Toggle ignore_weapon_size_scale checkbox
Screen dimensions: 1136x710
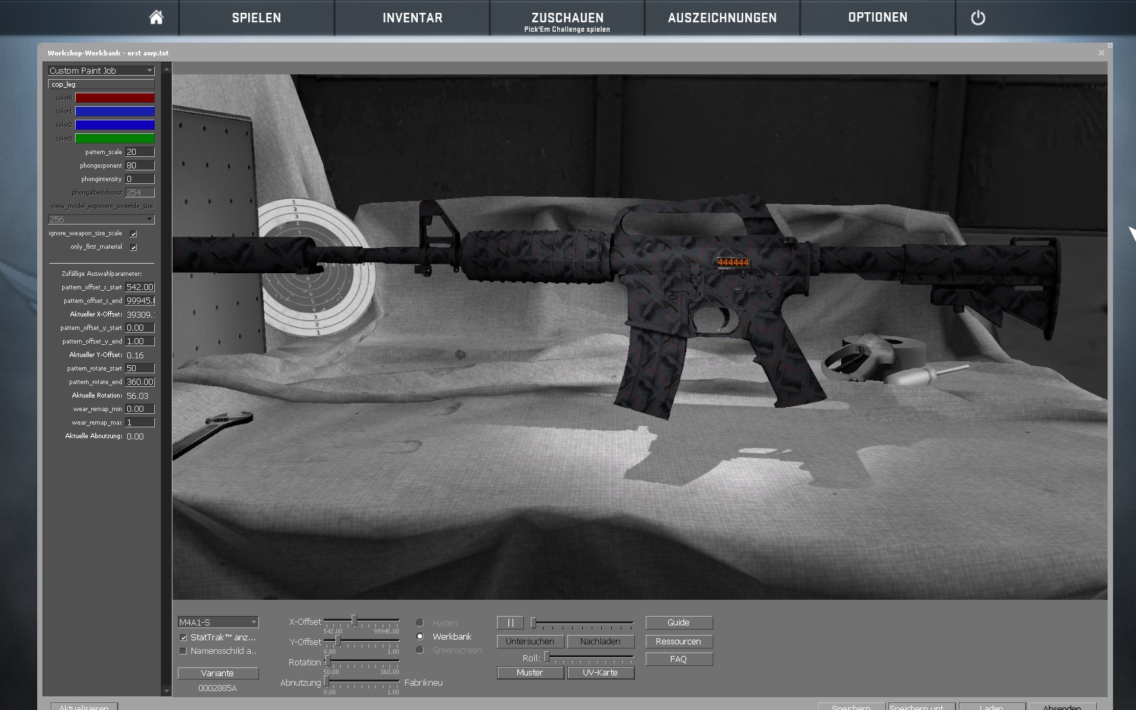click(x=133, y=234)
